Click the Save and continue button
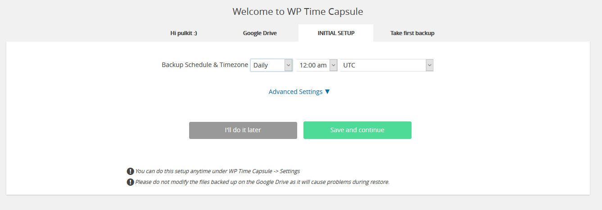Viewport: 602px width, 210px height. [357, 130]
